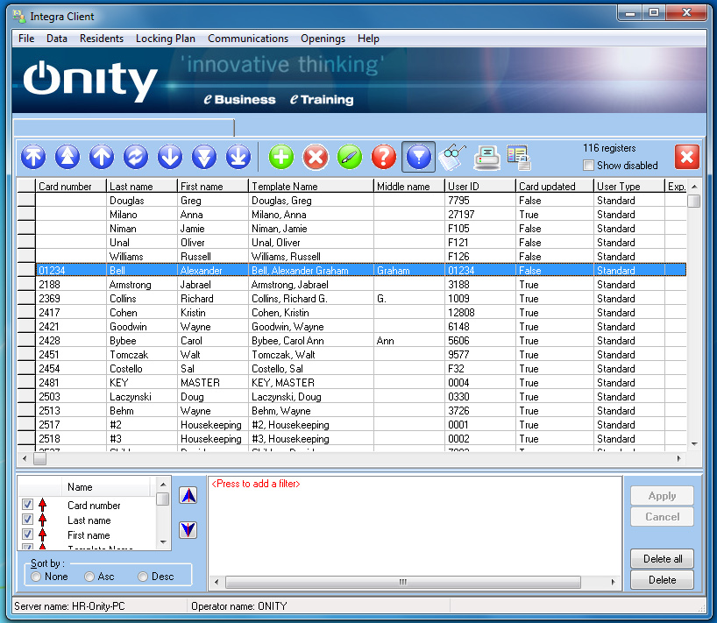
Task: Click the go-to-first-record arrow icon
Action: [x=33, y=157]
